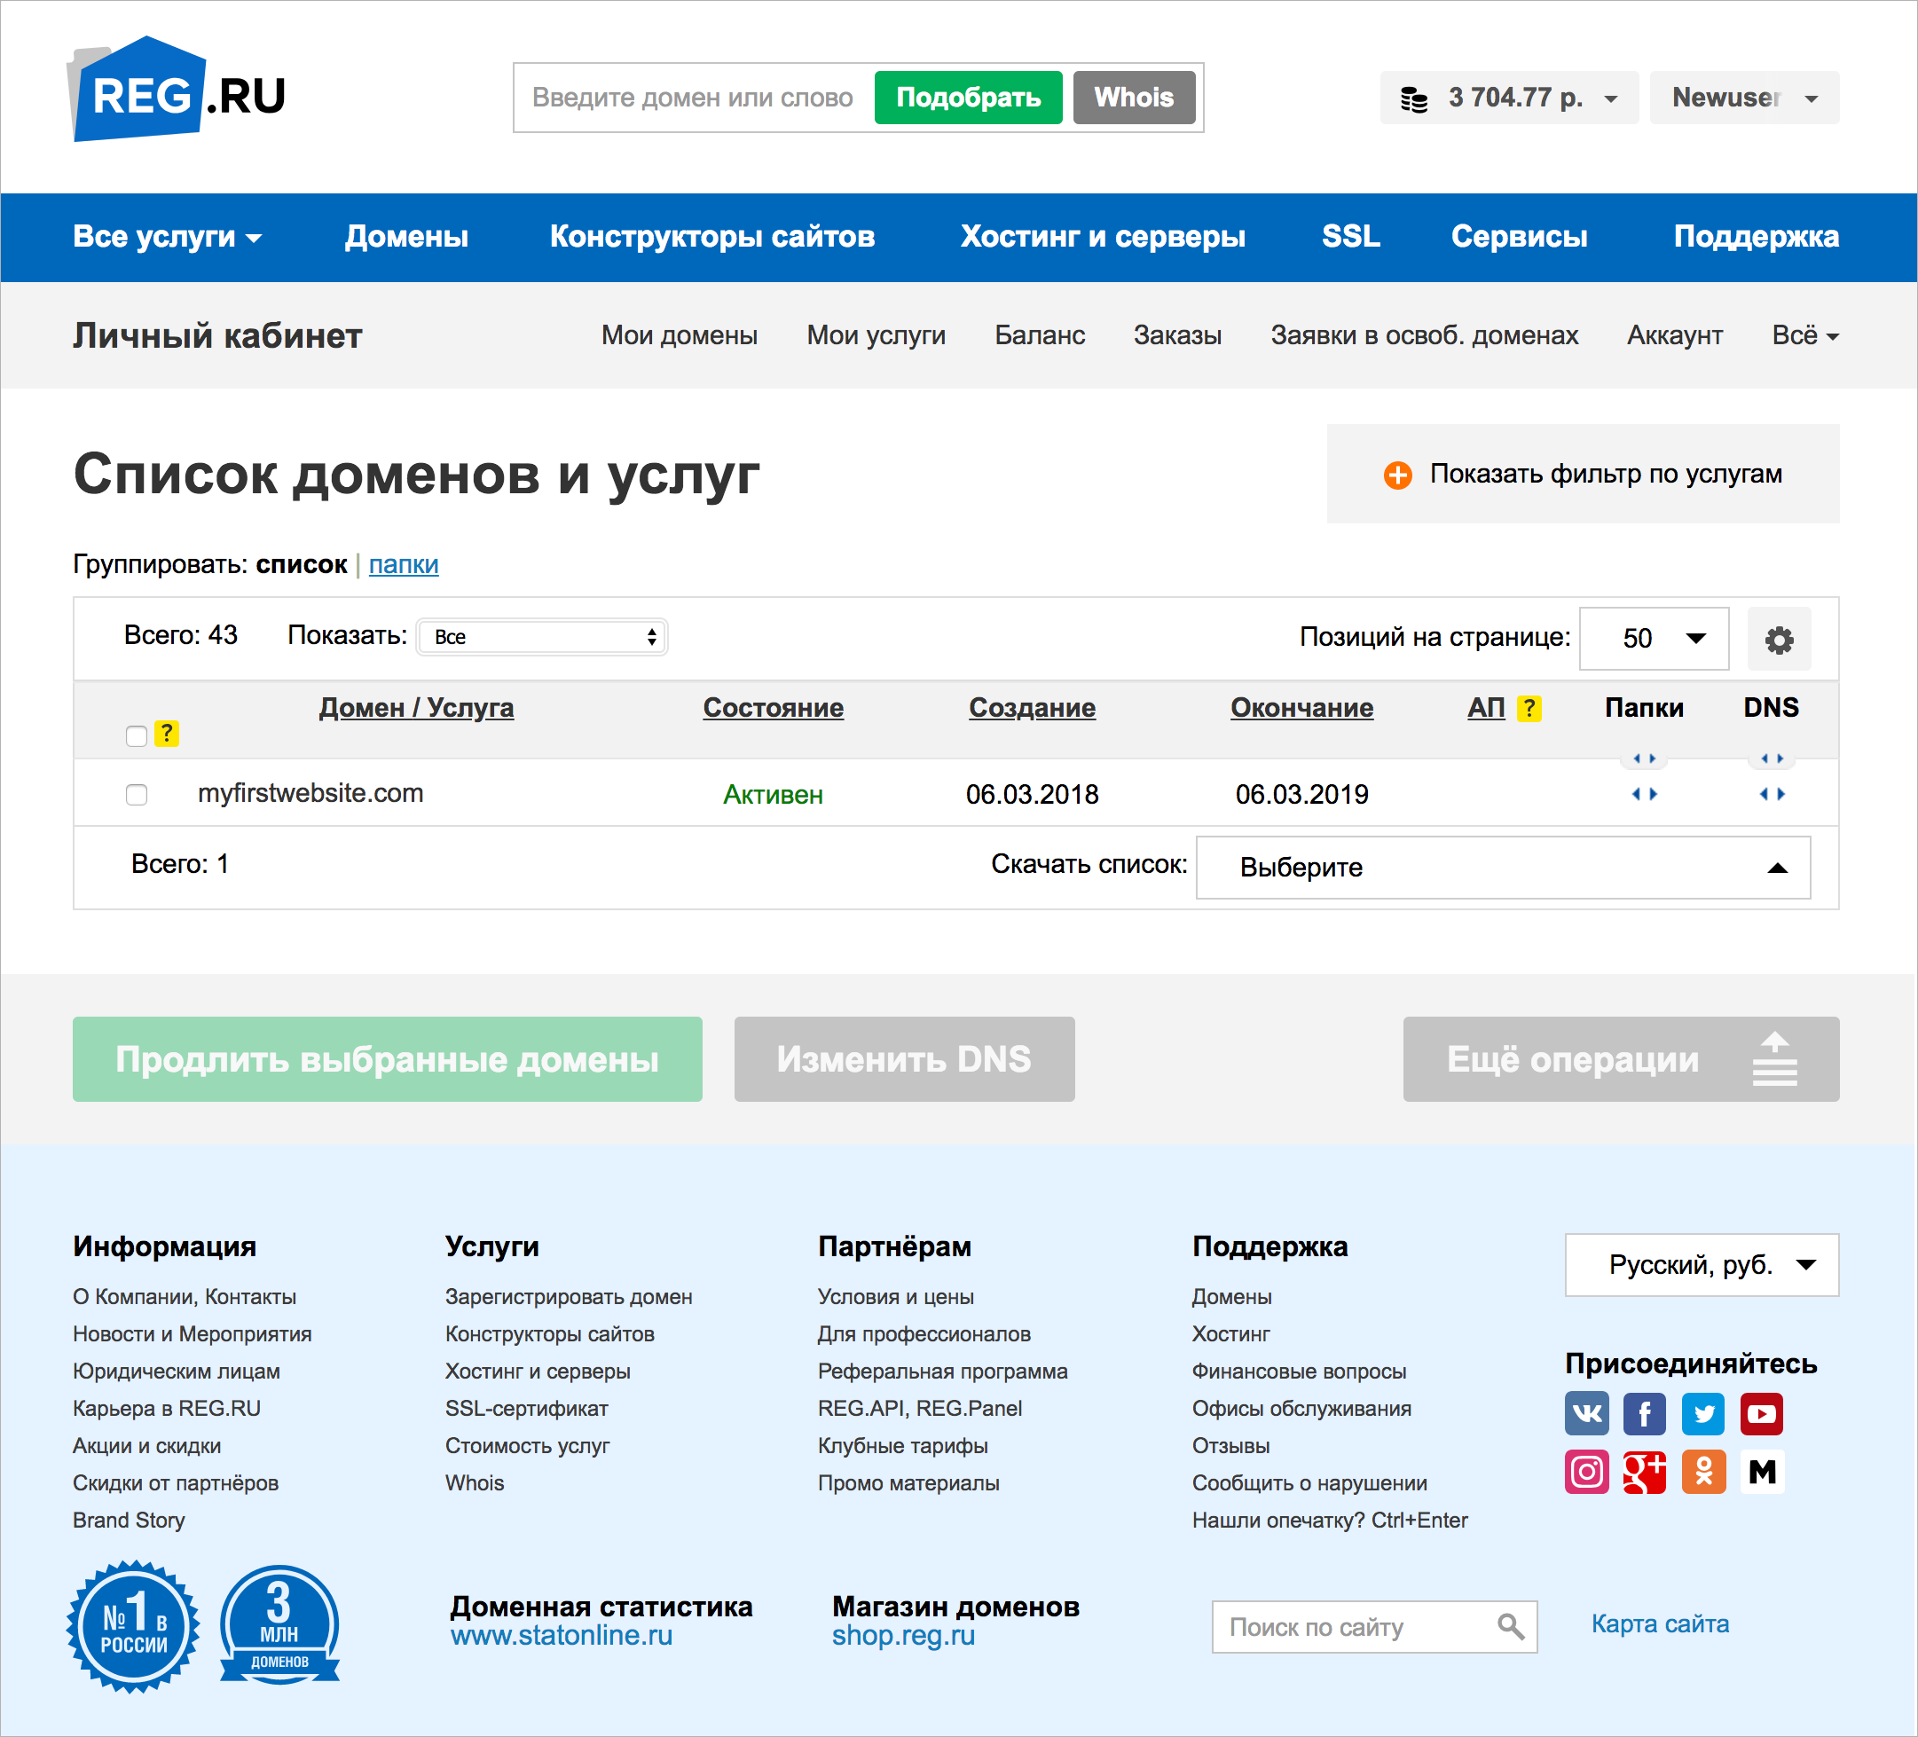Image resolution: width=1918 pixels, height=1737 pixels.
Task: Open the positions-per-page 50 dropdown
Action: [1654, 639]
